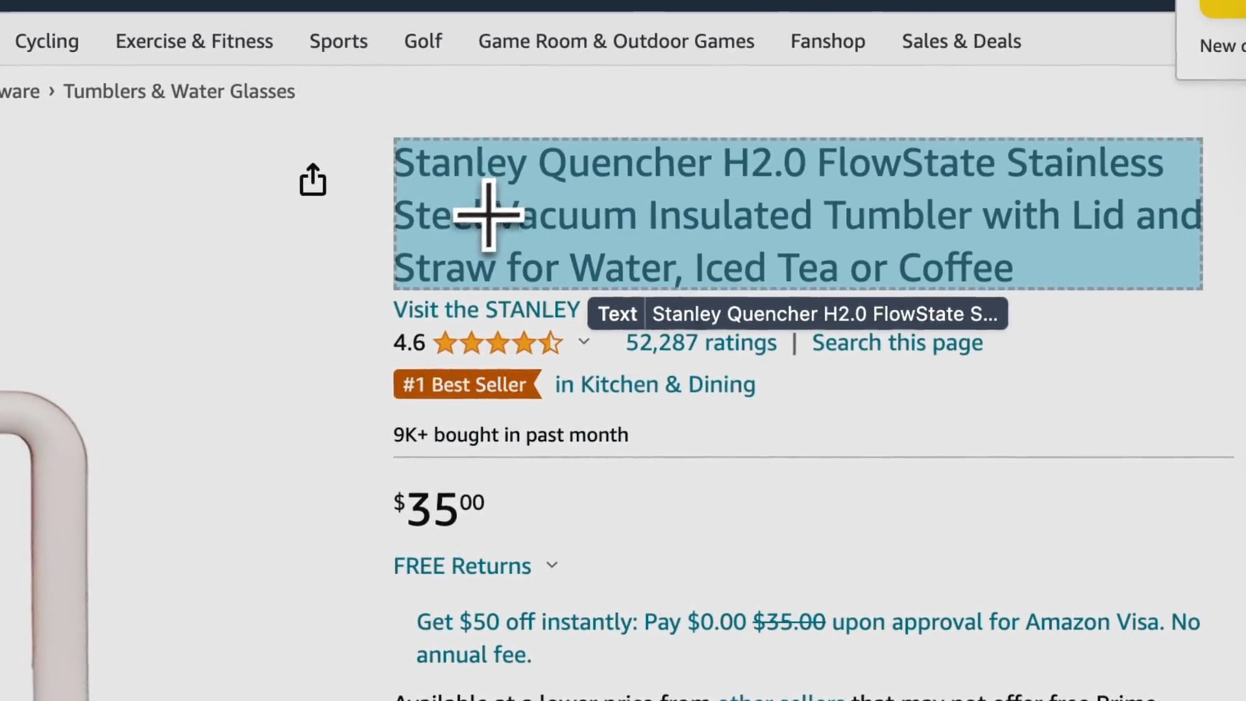Screen dimensions: 1246x701
Task: Visit the STANLEY store link
Action: pyautogui.click(x=486, y=310)
